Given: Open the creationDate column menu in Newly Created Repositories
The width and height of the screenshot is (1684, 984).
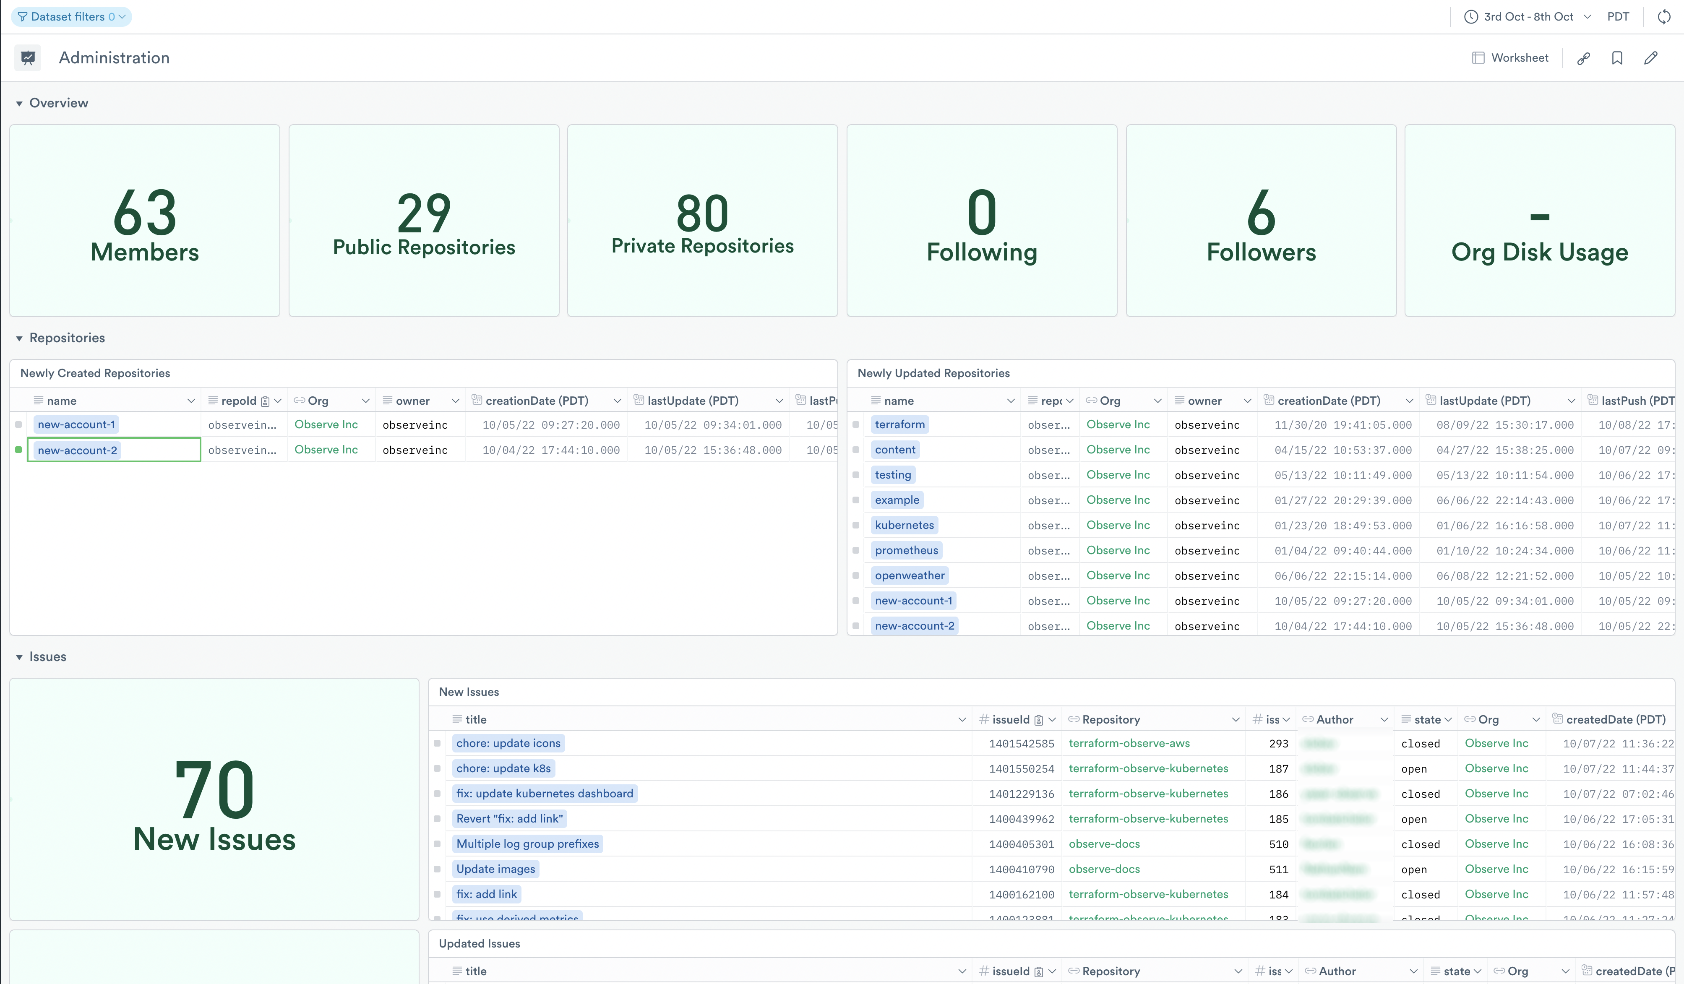Looking at the screenshot, I should pos(617,401).
